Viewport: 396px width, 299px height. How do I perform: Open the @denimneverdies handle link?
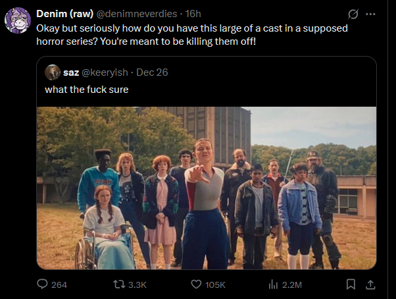(137, 14)
